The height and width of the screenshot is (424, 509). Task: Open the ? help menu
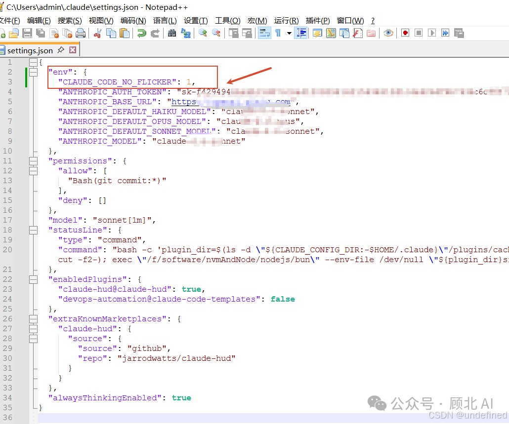pyautogui.click(x=373, y=21)
